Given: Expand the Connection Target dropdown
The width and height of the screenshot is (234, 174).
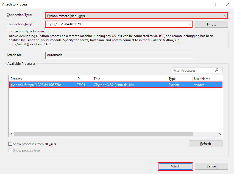Looking at the screenshot, I should tap(189, 24).
